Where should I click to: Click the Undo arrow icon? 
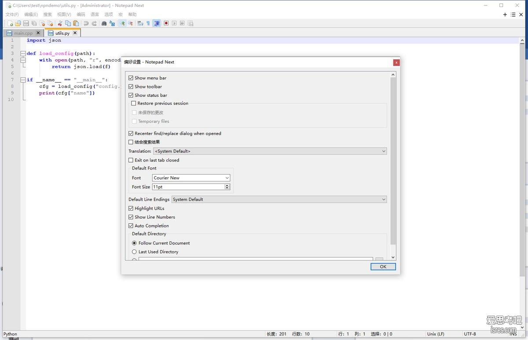pyautogui.click(x=86, y=23)
